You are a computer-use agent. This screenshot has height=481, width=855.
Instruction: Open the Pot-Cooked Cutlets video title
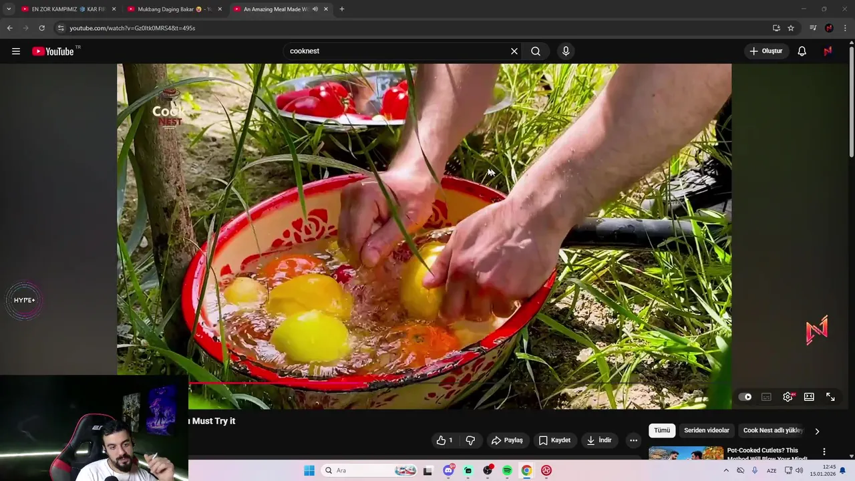[768, 454]
